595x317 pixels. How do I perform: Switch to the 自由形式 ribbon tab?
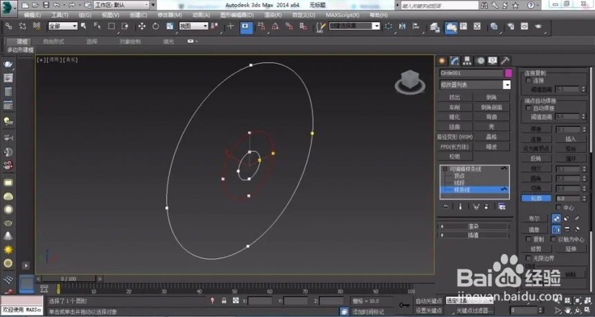53,41
